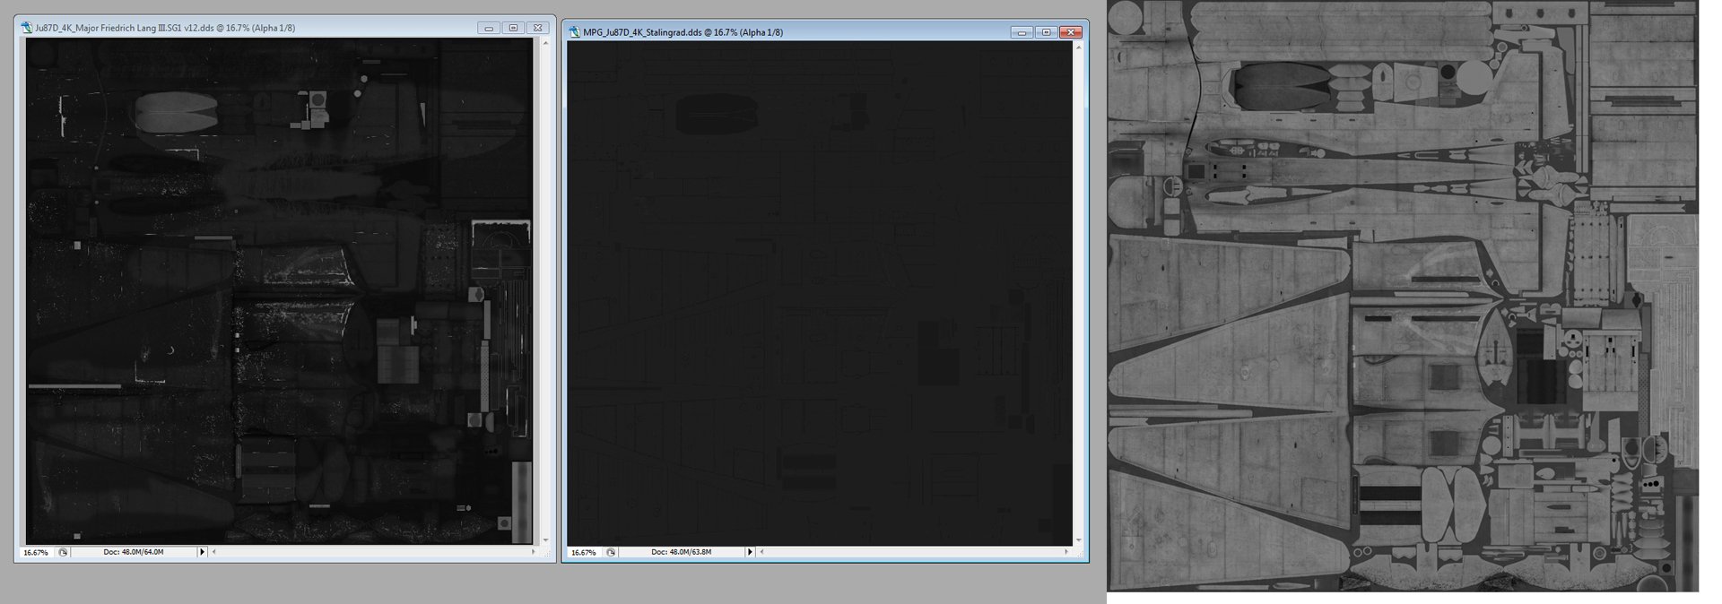Click the vertical scrollbar down arrow in the Stalingrad window
The width and height of the screenshot is (1722, 604).
(1078, 540)
